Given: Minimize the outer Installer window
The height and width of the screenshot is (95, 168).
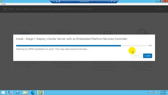Looking at the screenshot, I should pyautogui.click(x=157, y=1).
